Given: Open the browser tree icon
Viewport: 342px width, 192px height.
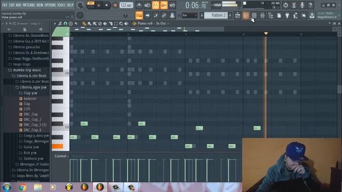Looking at the screenshot, I should [271, 15].
